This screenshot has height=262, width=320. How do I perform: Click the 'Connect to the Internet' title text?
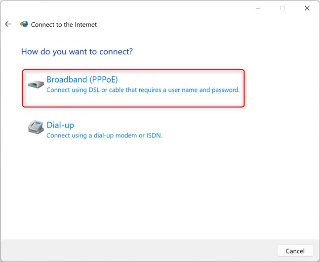[64, 25]
